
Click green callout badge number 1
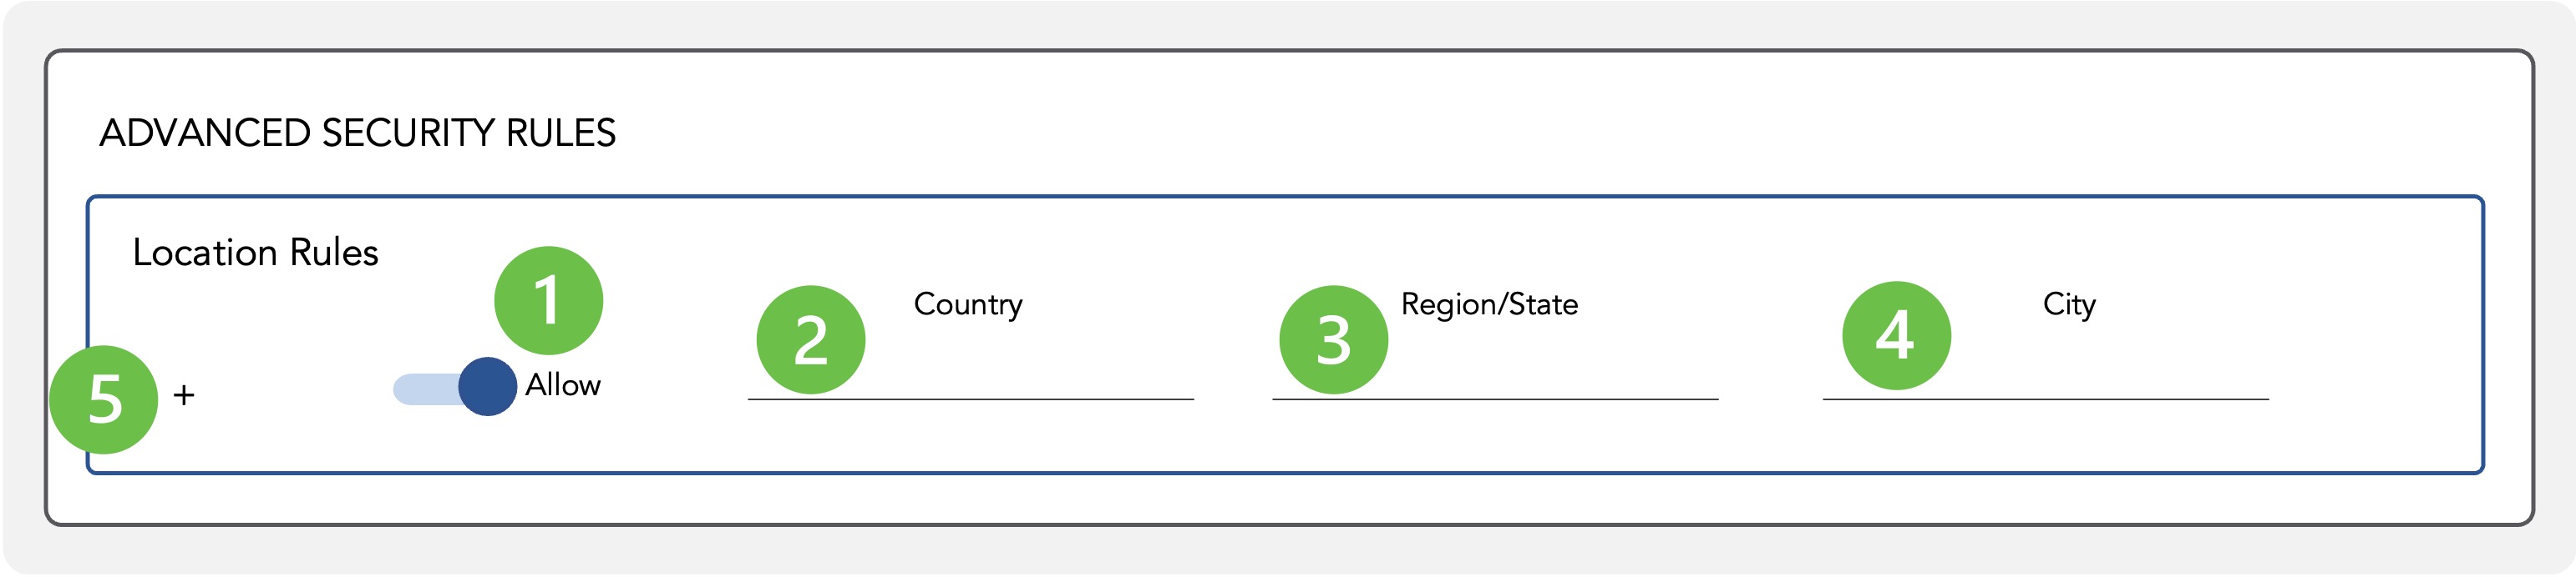point(549,300)
